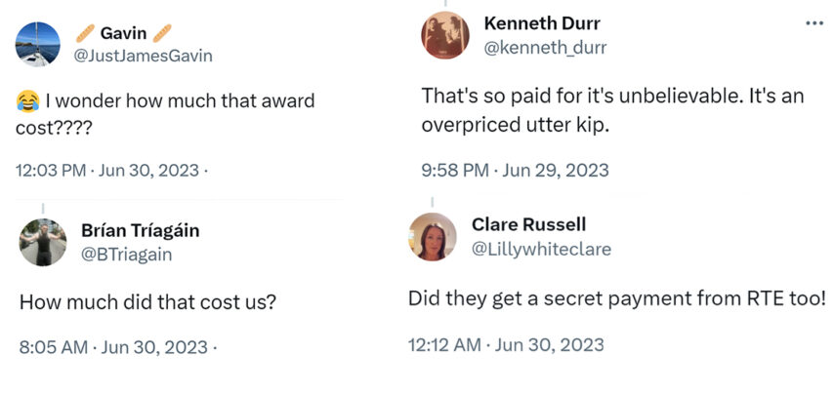
Task: Click the Clare Russell display name
Action: point(528,224)
